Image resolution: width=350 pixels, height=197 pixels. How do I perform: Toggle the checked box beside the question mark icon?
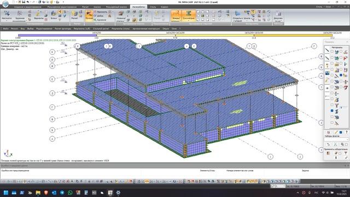tap(341, 132)
